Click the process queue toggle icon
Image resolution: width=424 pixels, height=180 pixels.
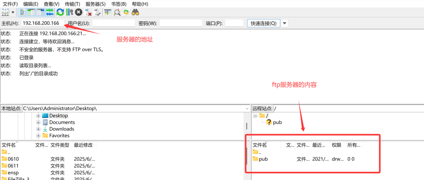coord(69,12)
